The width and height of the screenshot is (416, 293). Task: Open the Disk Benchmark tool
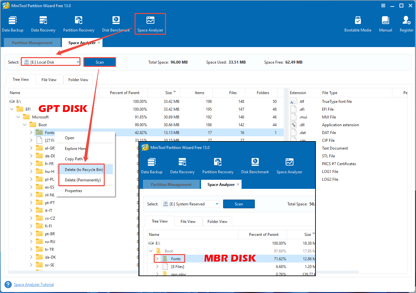[116, 23]
